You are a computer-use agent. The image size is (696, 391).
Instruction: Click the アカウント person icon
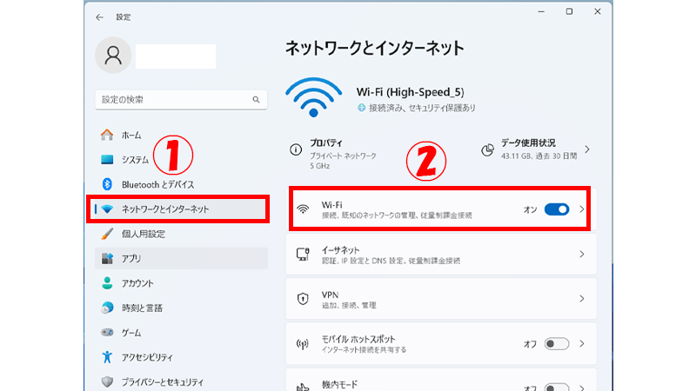pyautogui.click(x=106, y=283)
